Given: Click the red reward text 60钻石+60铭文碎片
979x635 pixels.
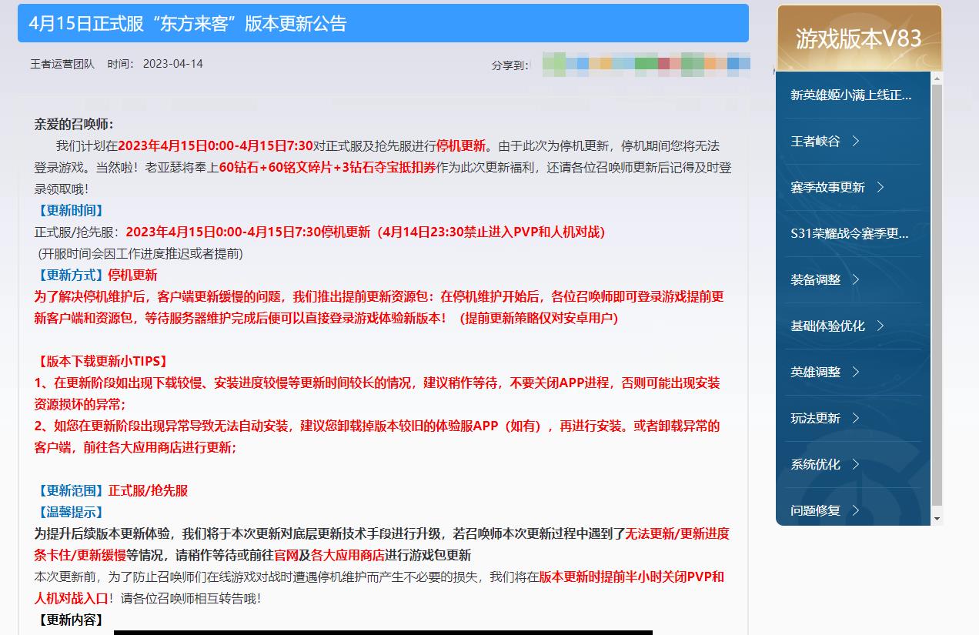Looking at the screenshot, I should [x=276, y=167].
